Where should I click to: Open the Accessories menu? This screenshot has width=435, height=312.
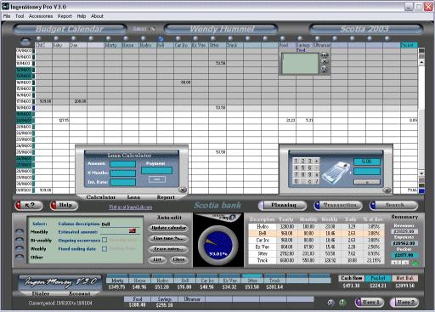(x=41, y=16)
